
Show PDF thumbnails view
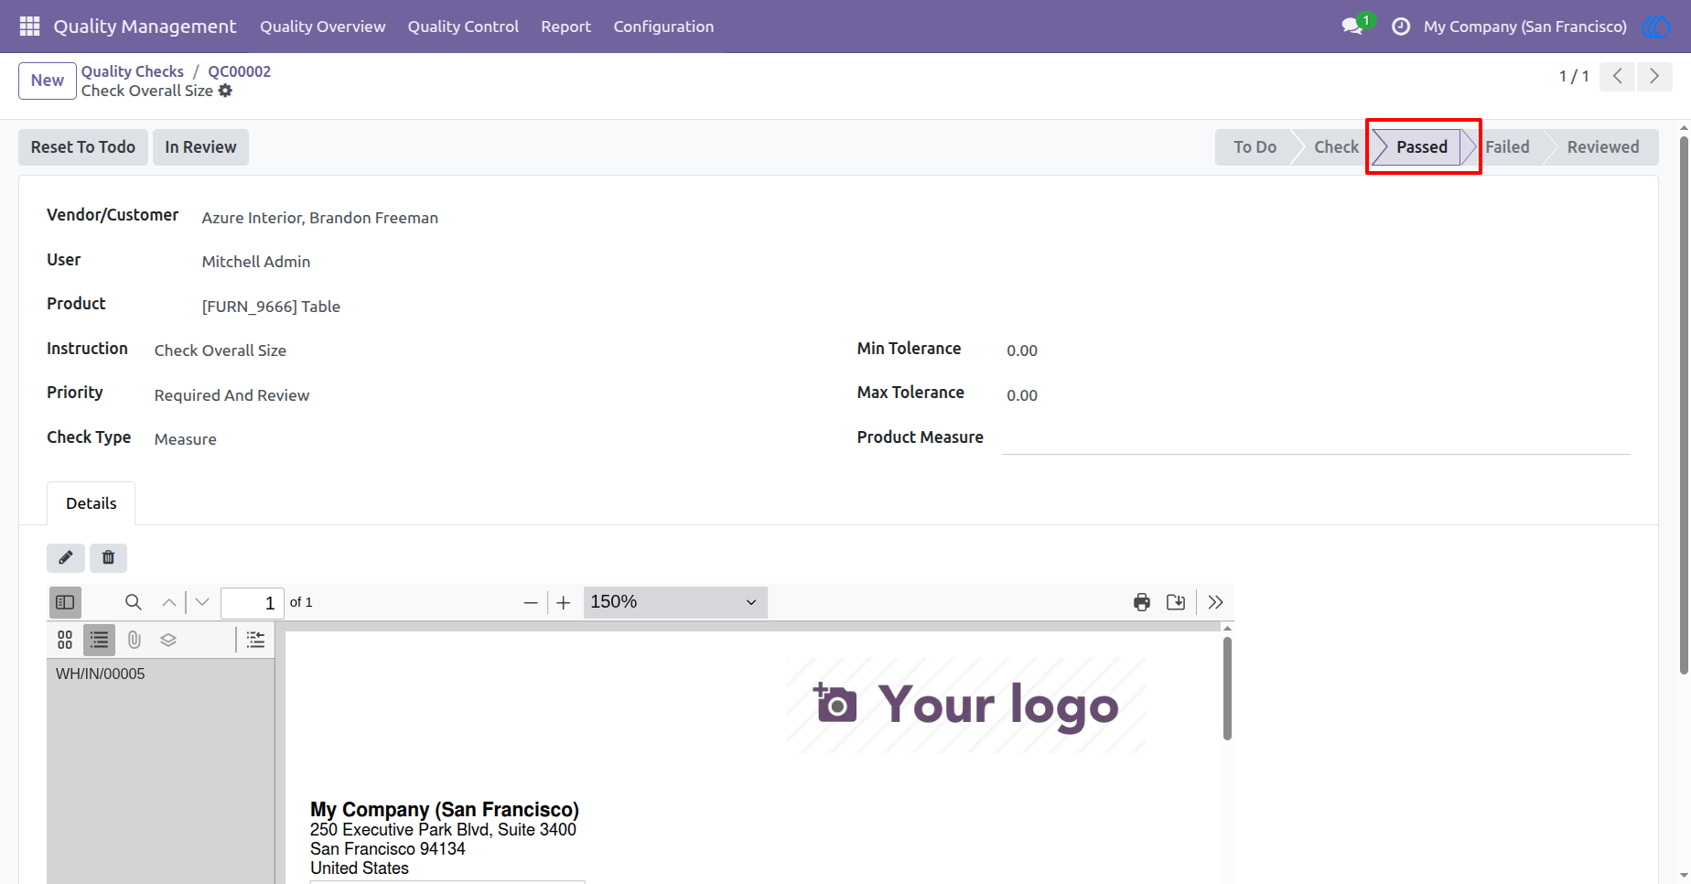tap(65, 640)
